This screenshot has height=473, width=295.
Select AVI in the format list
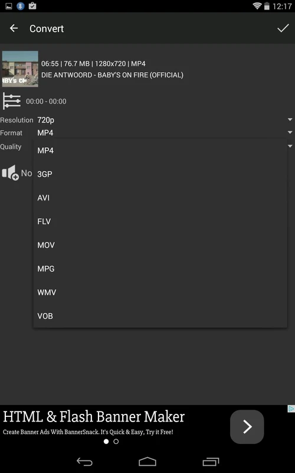point(160,198)
